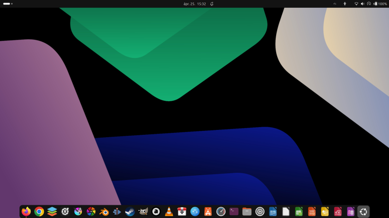Screen dimensions: 389x218
Task: Open VLC media player
Action: [169, 211]
